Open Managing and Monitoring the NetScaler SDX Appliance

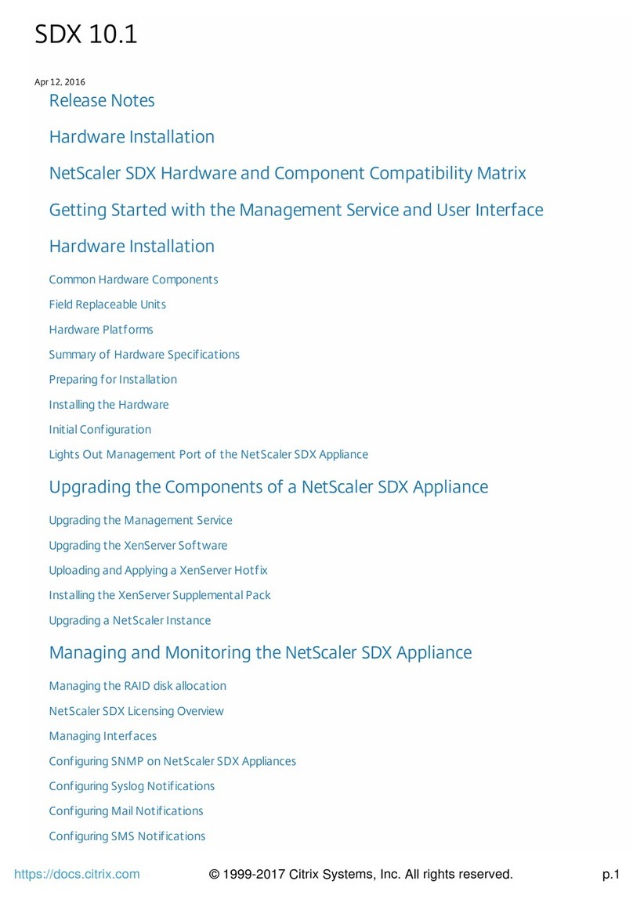tap(261, 653)
